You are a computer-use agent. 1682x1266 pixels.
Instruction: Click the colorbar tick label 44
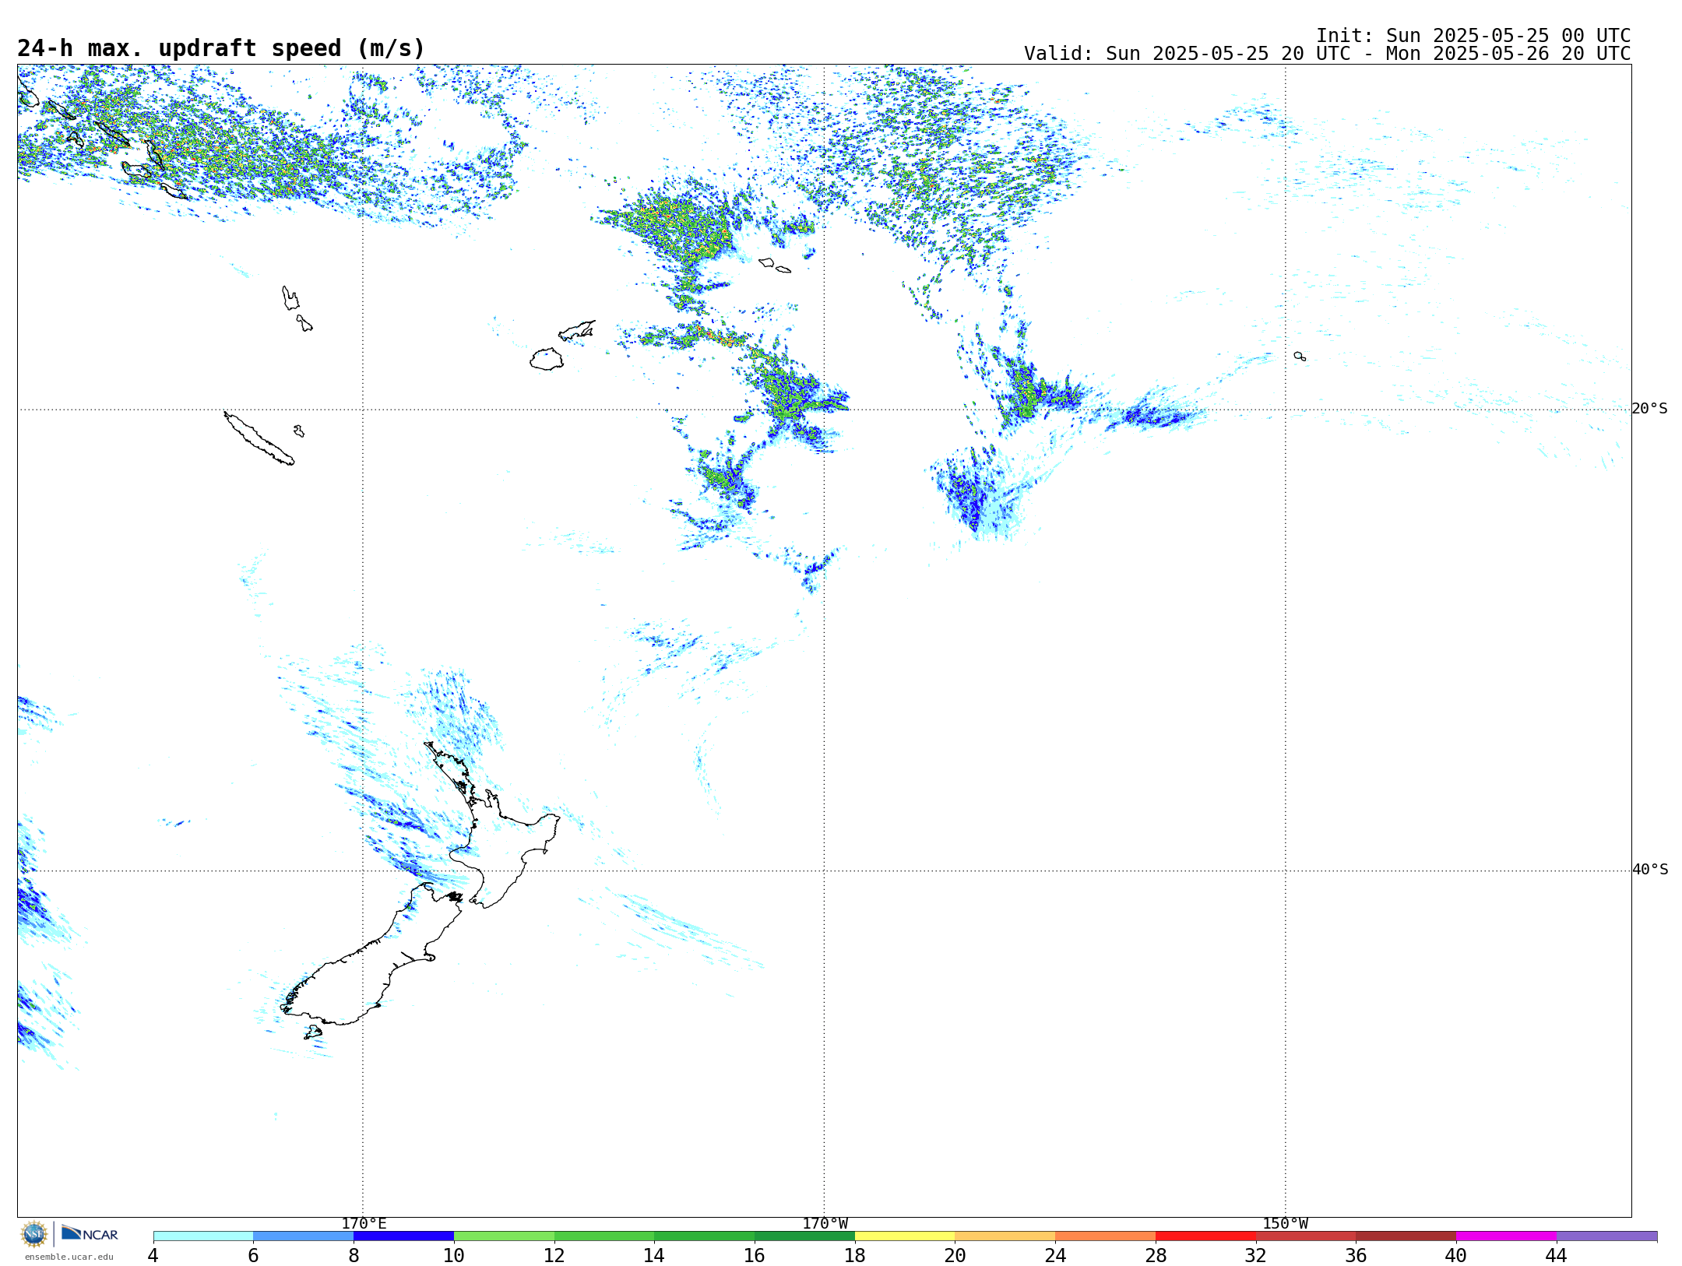(x=1557, y=1255)
